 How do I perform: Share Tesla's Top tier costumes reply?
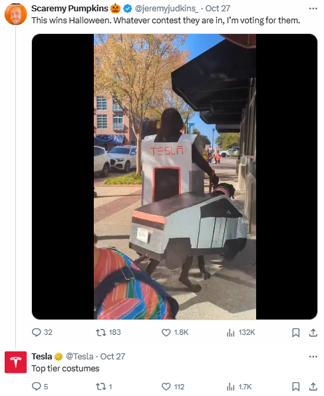click(x=313, y=387)
